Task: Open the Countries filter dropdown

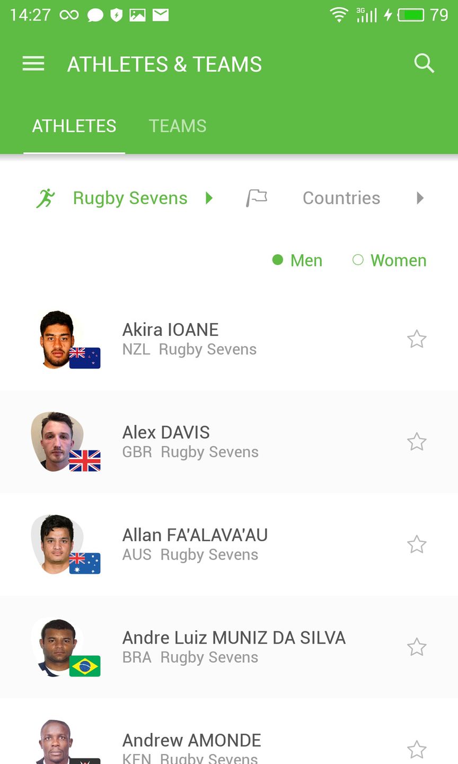Action: click(341, 198)
